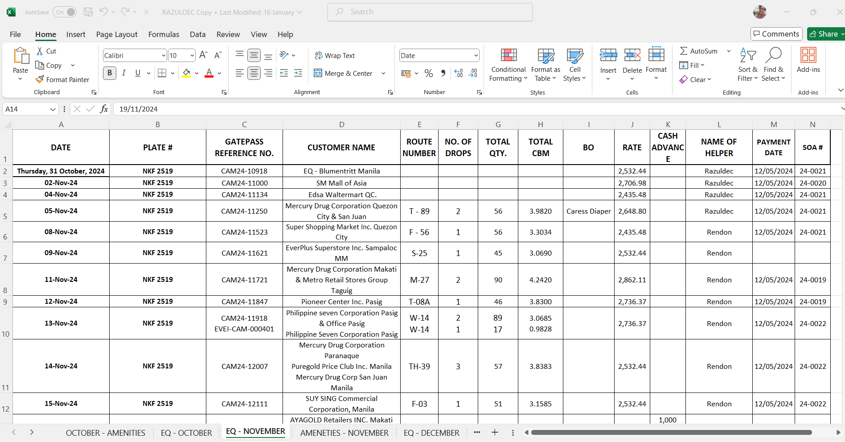Open the Formulas ribbon tab
The width and height of the screenshot is (845, 442).
coord(164,34)
